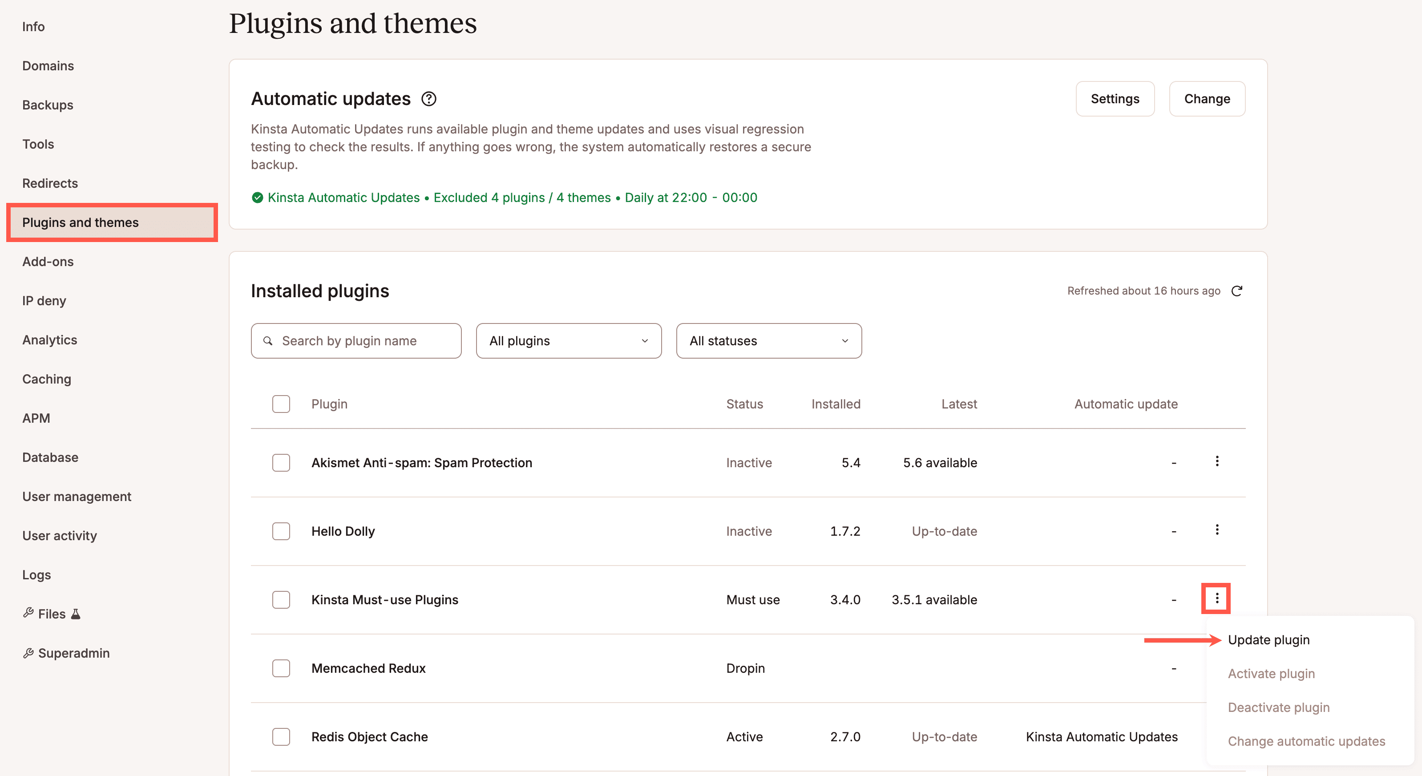Viewport: 1422px width, 776px height.
Task: Expand the Hello Dolly row checkbox selection
Action: coord(281,530)
